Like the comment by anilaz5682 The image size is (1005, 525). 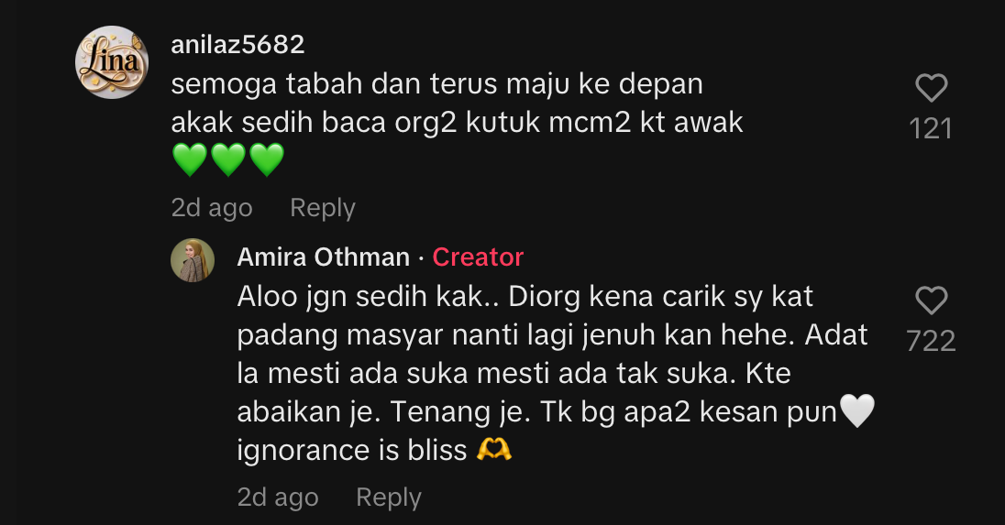coord(932,88)
